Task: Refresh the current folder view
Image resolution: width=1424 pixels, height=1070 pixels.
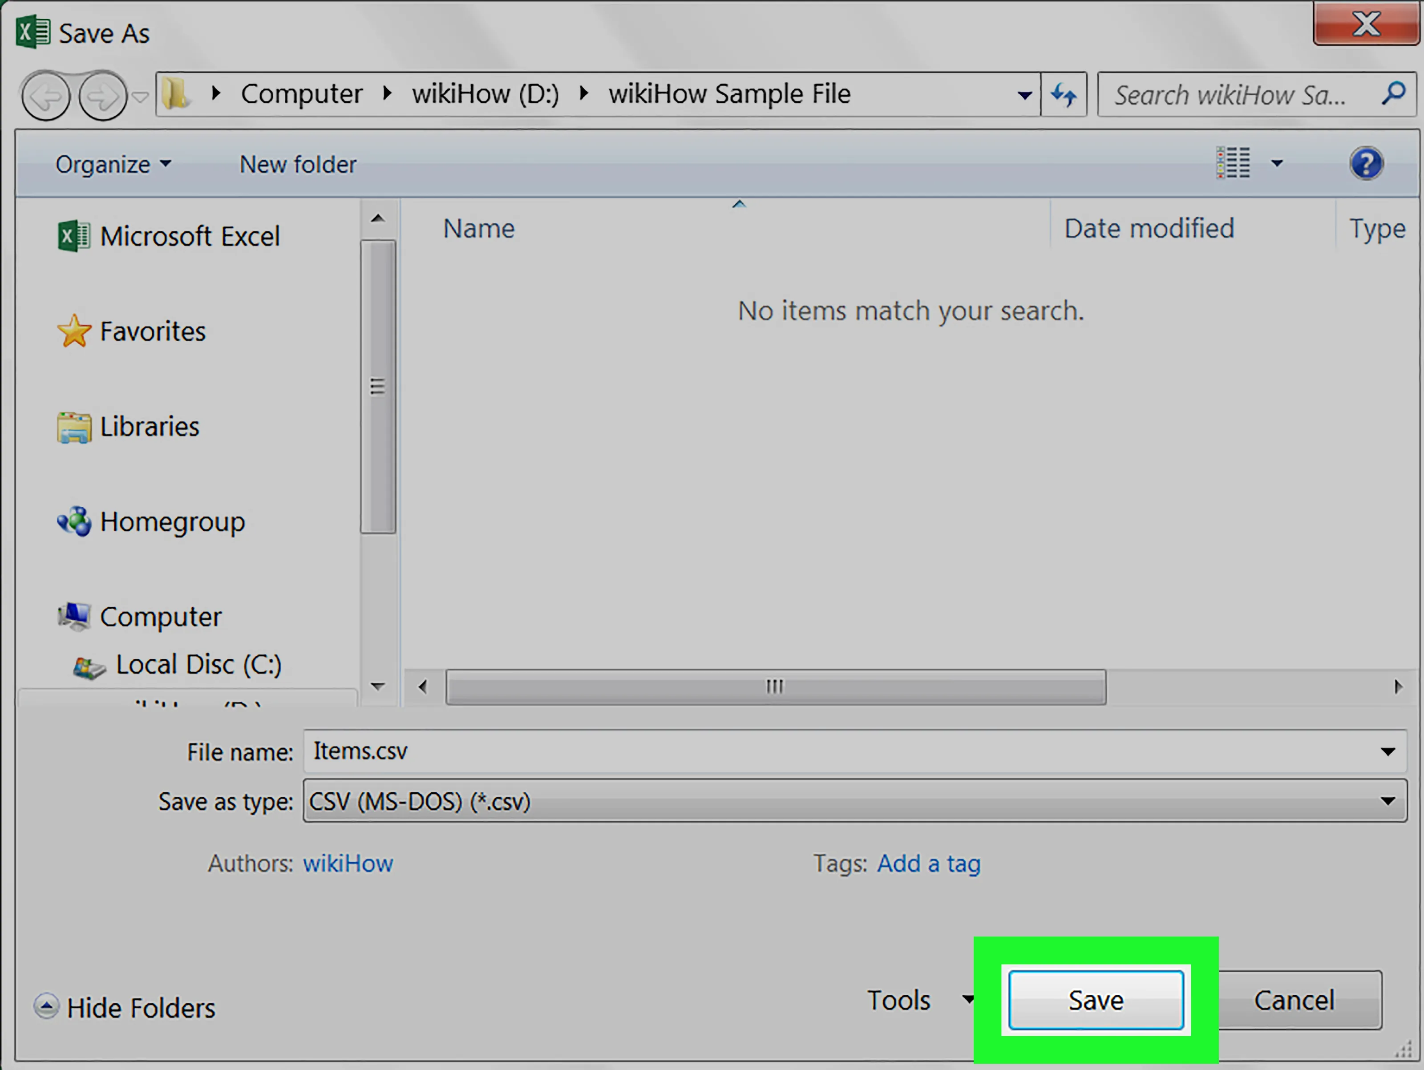Action: pos(1064,94)
